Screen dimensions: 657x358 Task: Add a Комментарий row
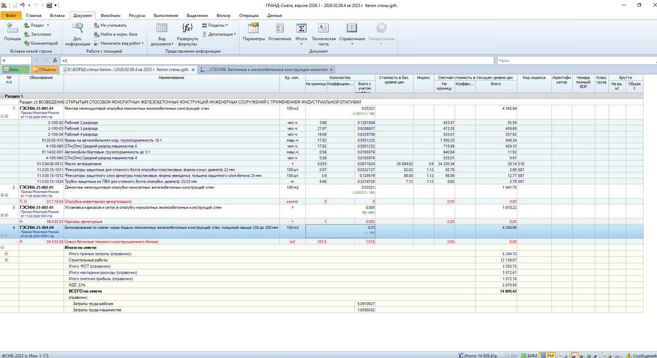point(40,43)
